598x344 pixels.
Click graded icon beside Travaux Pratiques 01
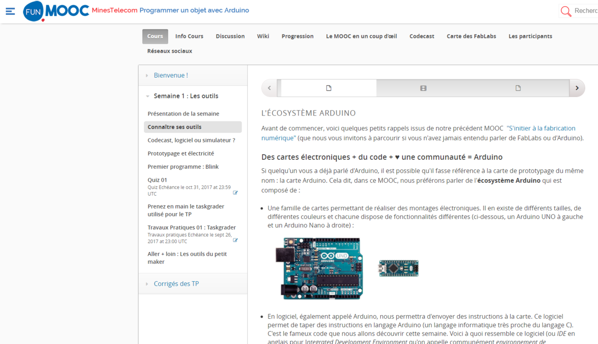tap(235, 240)
